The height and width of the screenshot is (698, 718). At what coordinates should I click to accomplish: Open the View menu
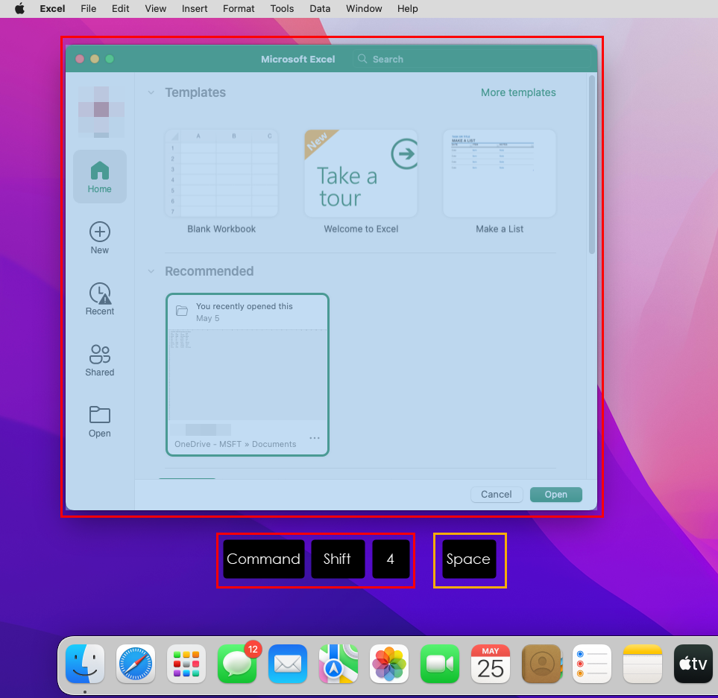pos(156,9)
